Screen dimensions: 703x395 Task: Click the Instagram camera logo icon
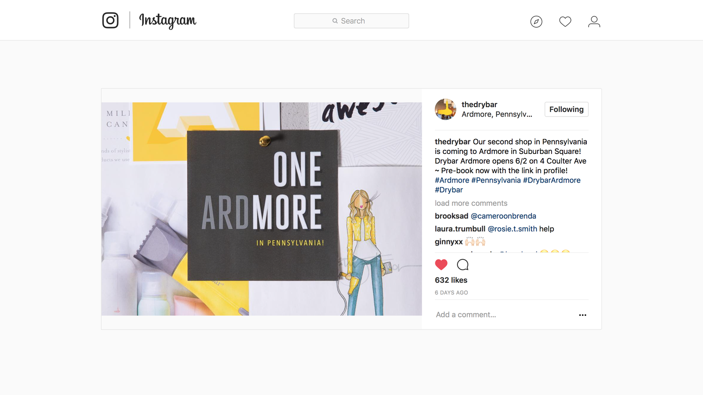click(x=110, y=20)
